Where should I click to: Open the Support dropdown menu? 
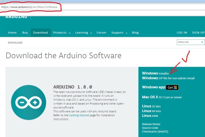[119, 33]
